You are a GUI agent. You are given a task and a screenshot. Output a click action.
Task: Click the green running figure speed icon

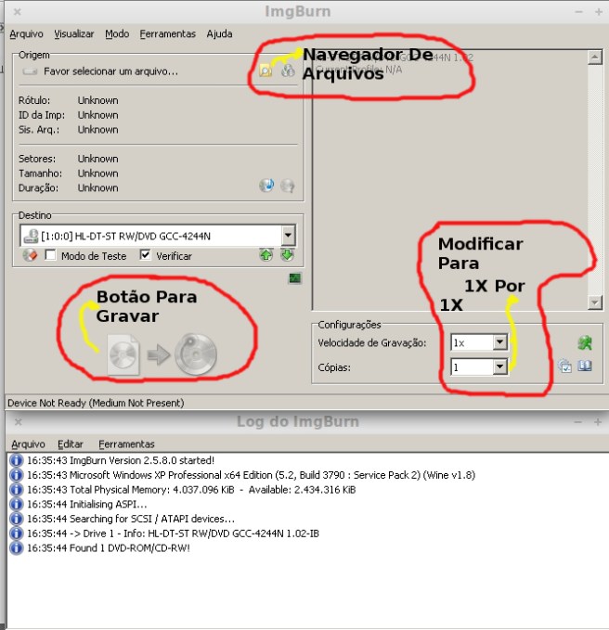click(584, 342)
